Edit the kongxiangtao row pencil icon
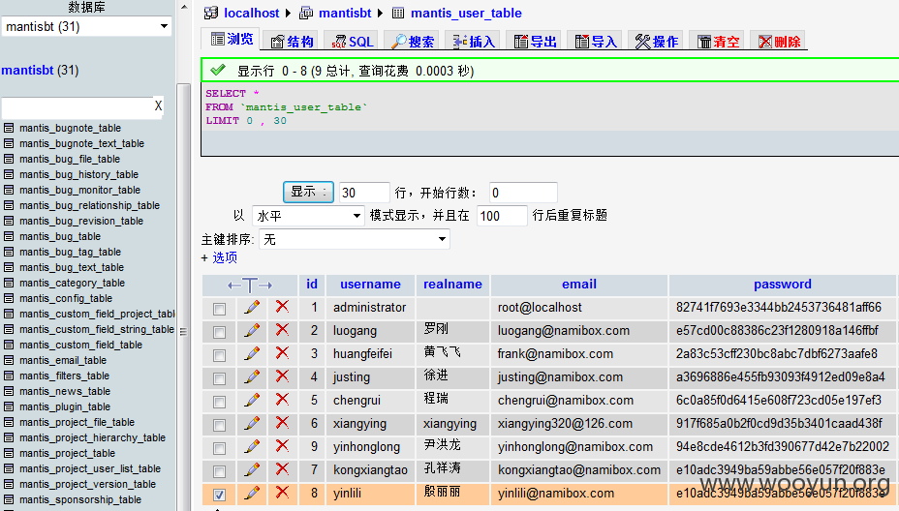This screenshot has width=899, height=511. 252,469
